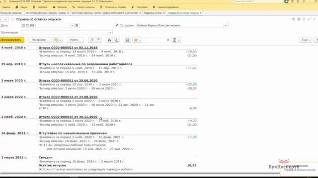Select the Сегодня row
This screenshot has height=178, width=318.
click(x=45, y=157)
